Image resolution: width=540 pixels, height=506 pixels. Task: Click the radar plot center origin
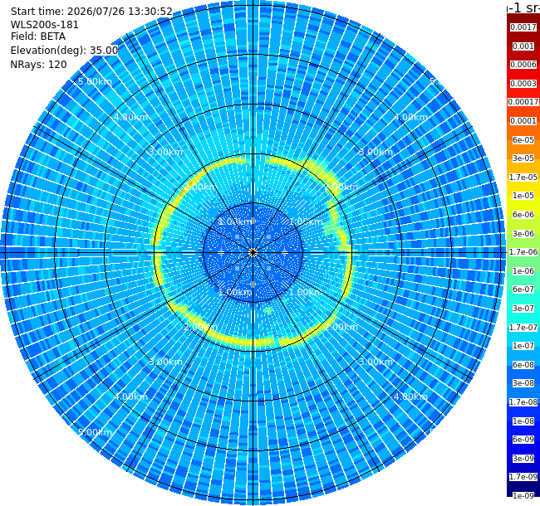coord(253,253)
